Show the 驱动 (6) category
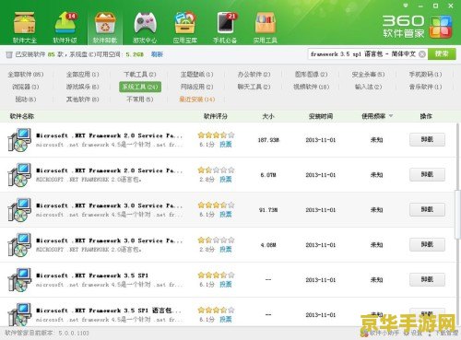The height and width of the screenshot is (340, 461). coord(26,100)
